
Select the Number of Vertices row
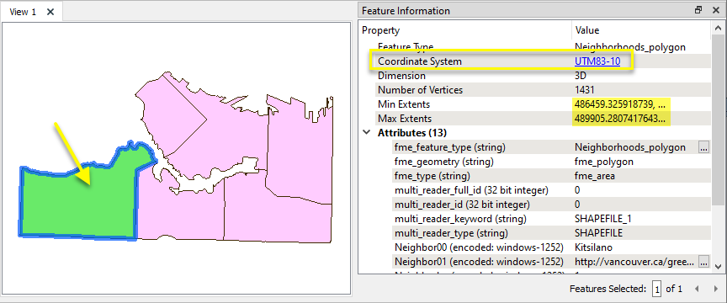[535, 90]
